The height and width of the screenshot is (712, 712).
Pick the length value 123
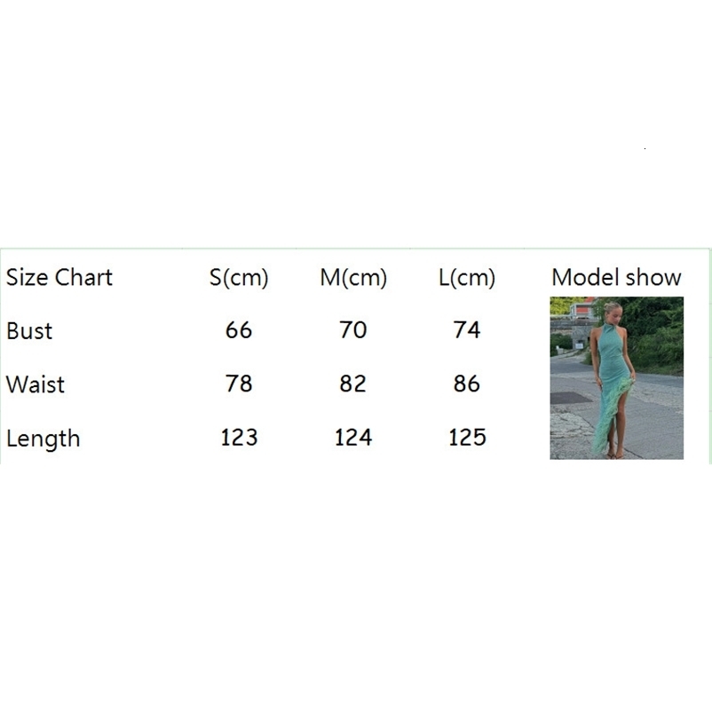pyautogui.click(x=239, y=437)
